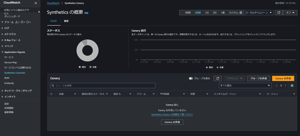This screenshot has height=136, width=300.
Task: Click the リソースを検索 search field
Action: [103, 86]
